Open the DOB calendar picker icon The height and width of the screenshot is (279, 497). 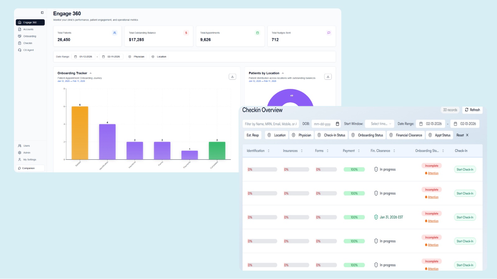(338, 124)
